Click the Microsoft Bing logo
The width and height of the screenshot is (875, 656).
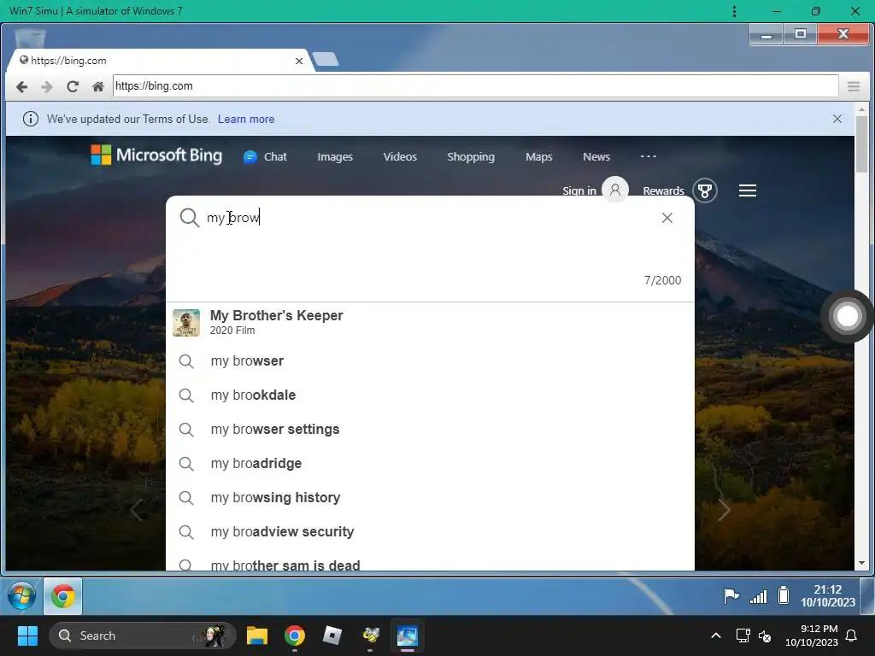(156, 155)
